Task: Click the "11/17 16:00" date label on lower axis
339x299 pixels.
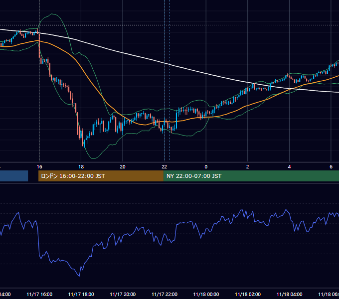Action: (x=39, y=294)
